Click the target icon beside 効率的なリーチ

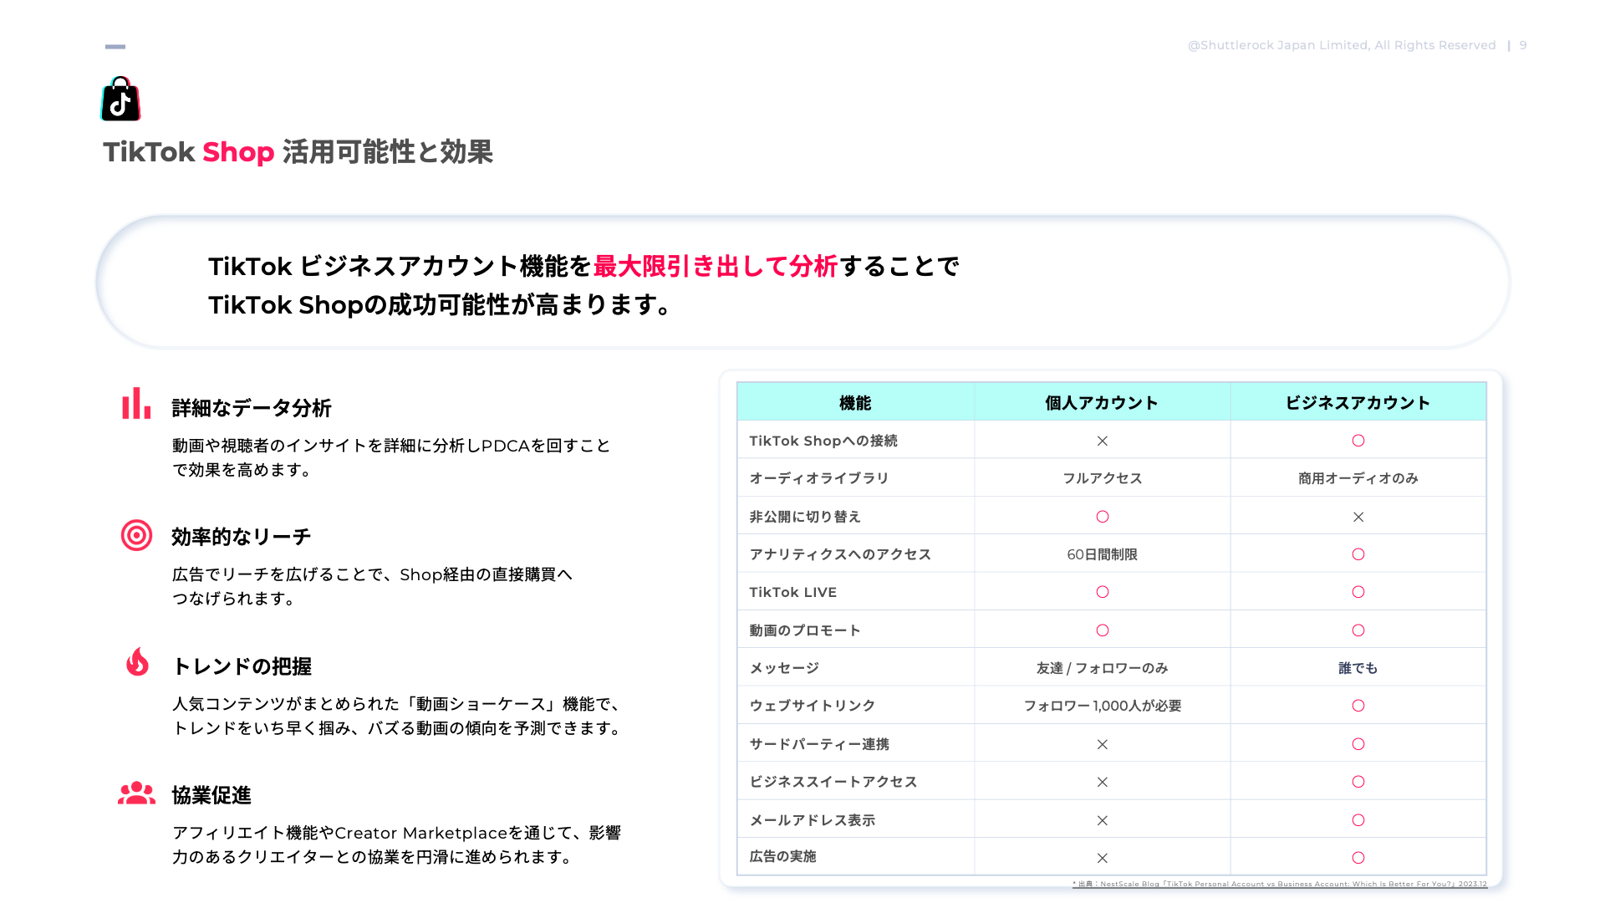136,535
